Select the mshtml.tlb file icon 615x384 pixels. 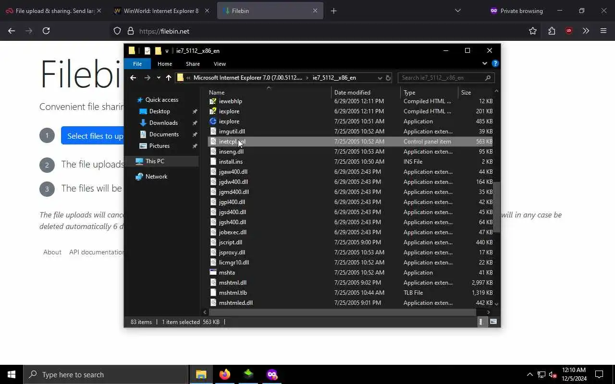coord(213,293)
